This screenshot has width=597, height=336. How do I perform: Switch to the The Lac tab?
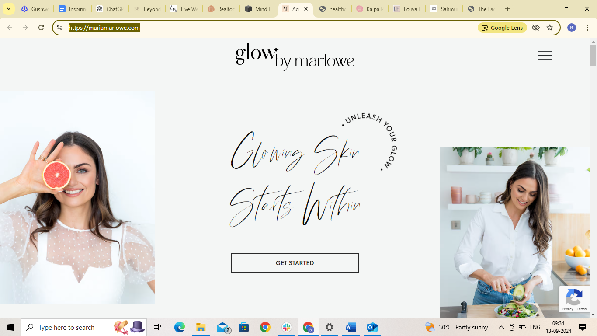click(482, 9)
